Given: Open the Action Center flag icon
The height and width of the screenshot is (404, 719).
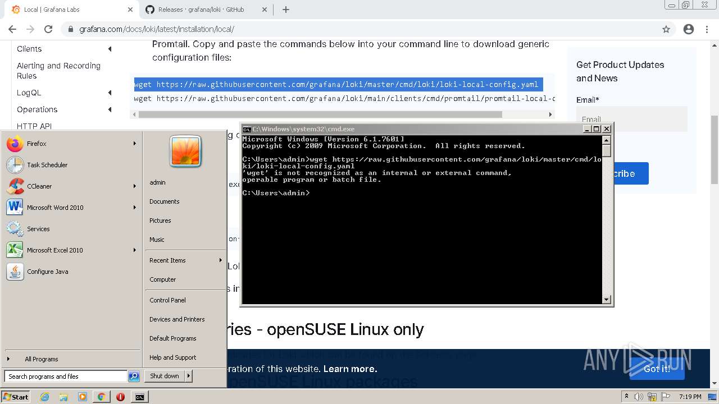Looking at the screenshot, I should point(665,397).
